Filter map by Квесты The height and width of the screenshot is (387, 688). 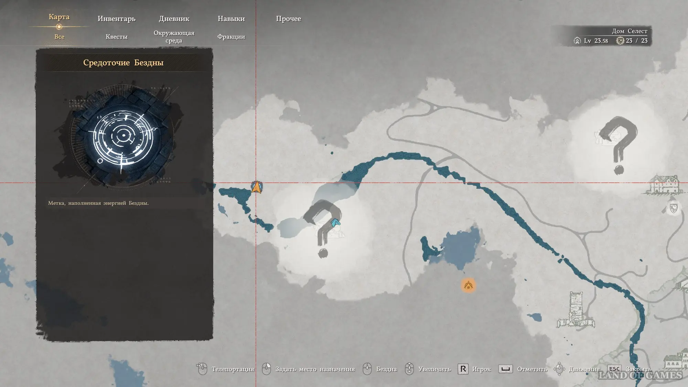116,37
